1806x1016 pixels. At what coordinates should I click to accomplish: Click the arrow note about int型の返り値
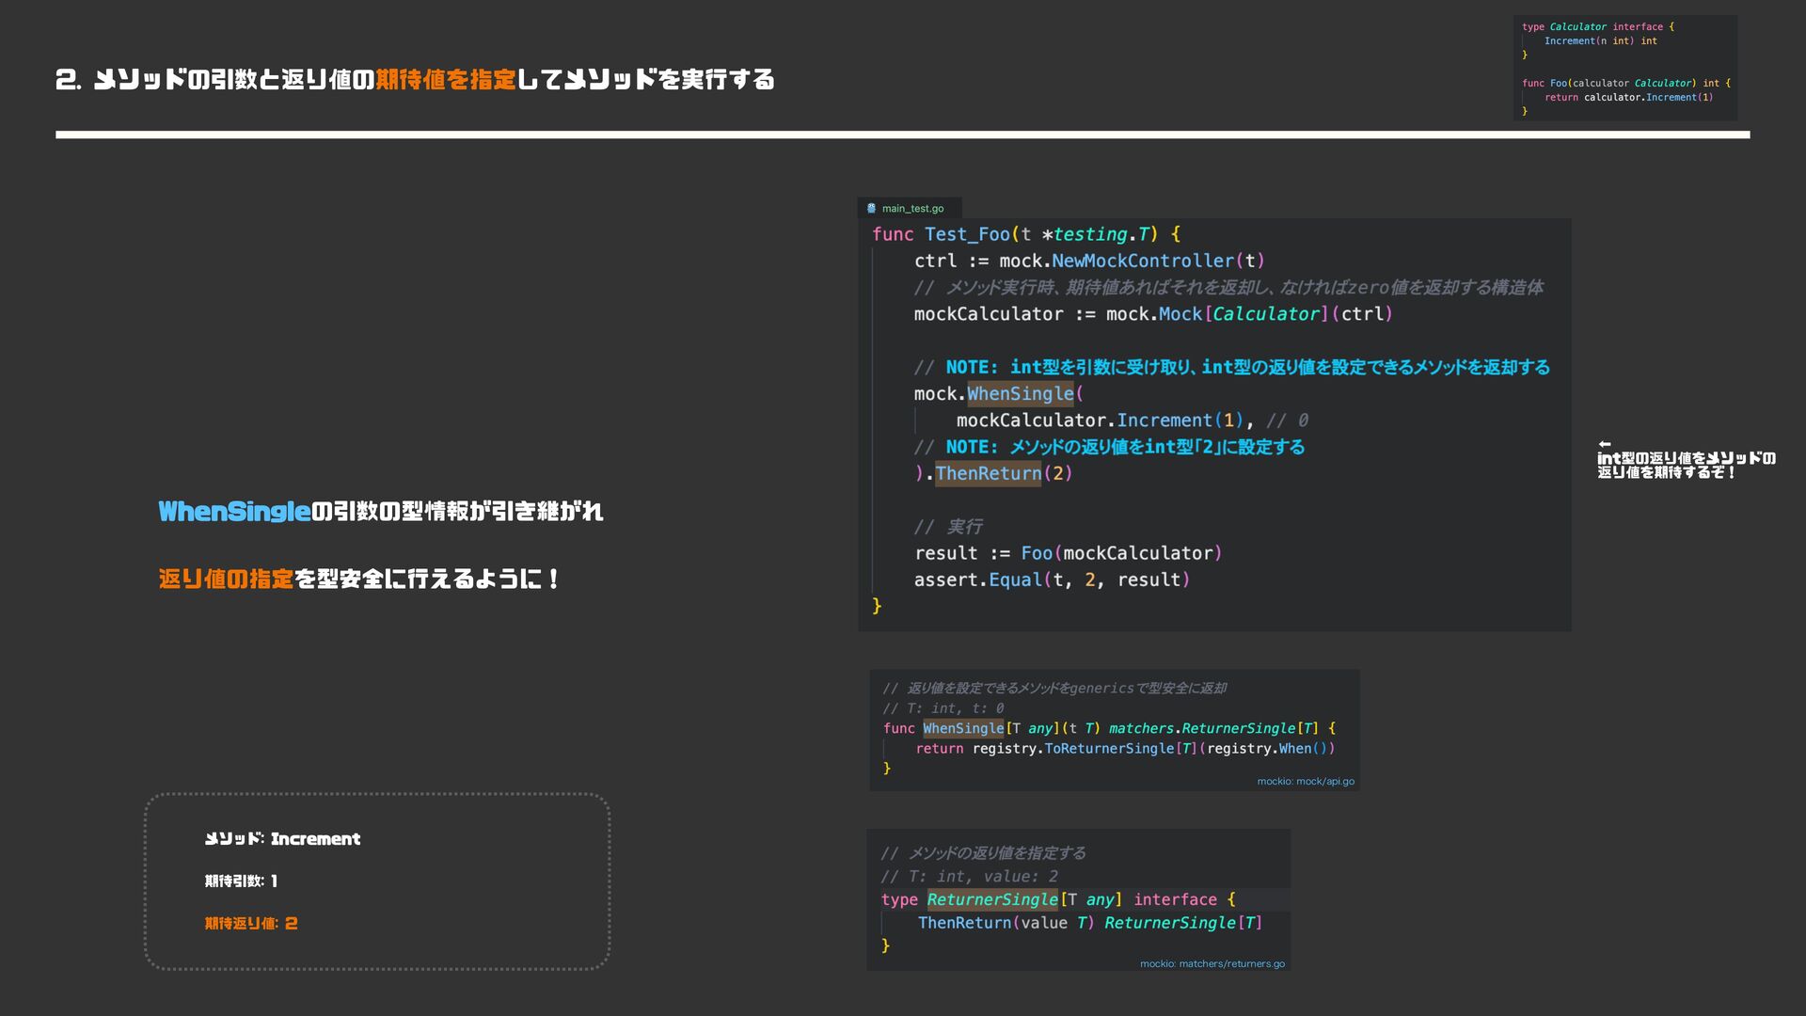pyautogui.click(x=1686, y=459)
